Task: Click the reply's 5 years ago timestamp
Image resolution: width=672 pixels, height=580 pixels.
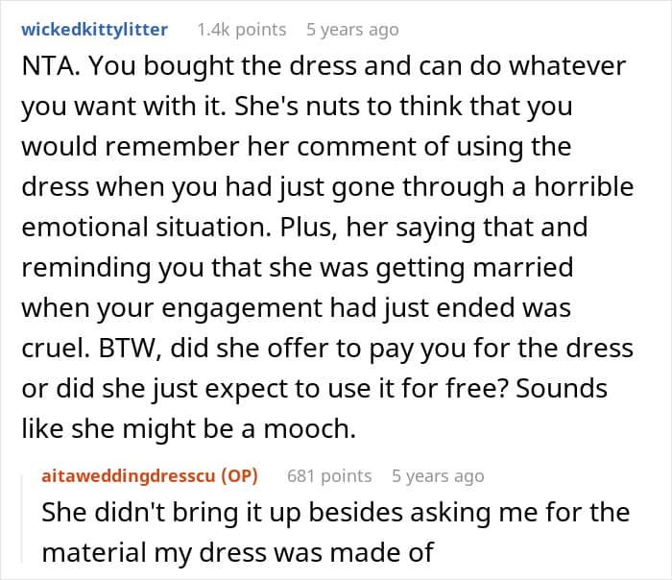Action: tap(438, 475)
